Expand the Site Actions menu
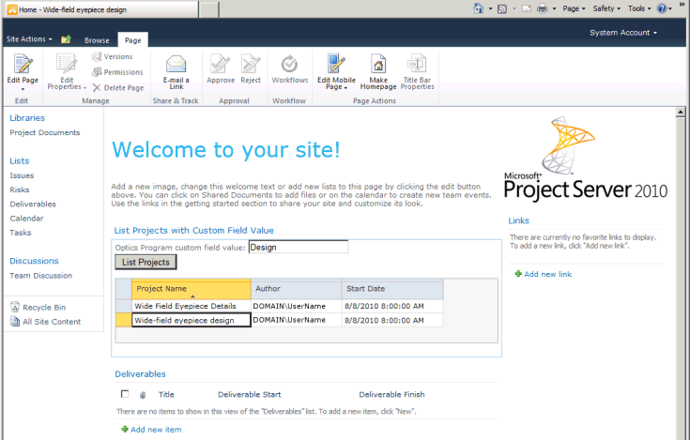Viewport: 690px width, 440px height. pos(29,39)
